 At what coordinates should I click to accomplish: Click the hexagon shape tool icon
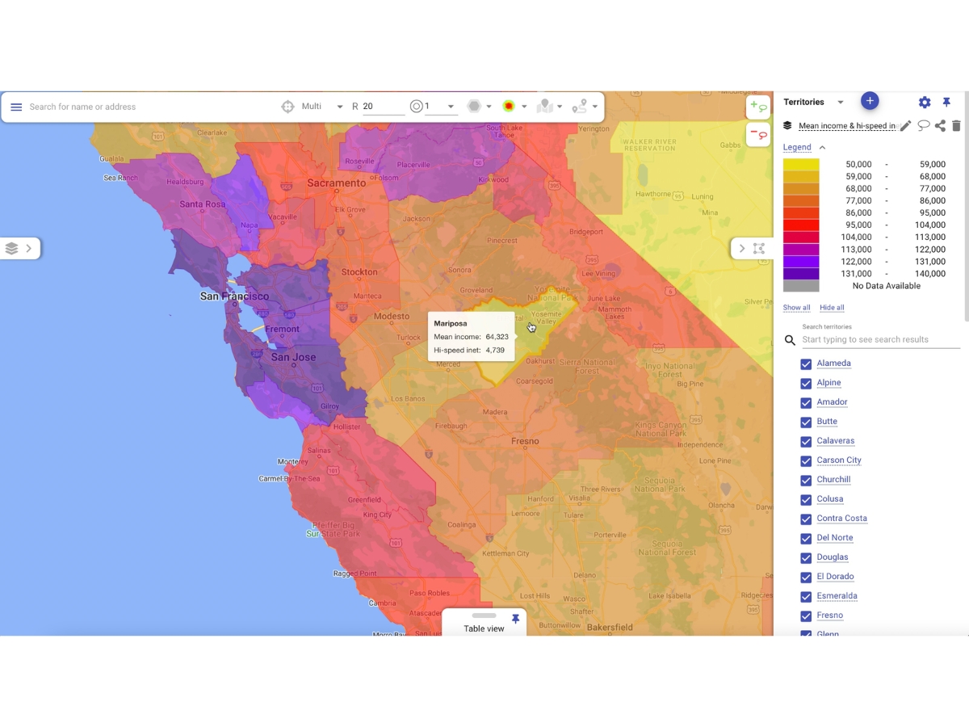(x=475, y=107)
